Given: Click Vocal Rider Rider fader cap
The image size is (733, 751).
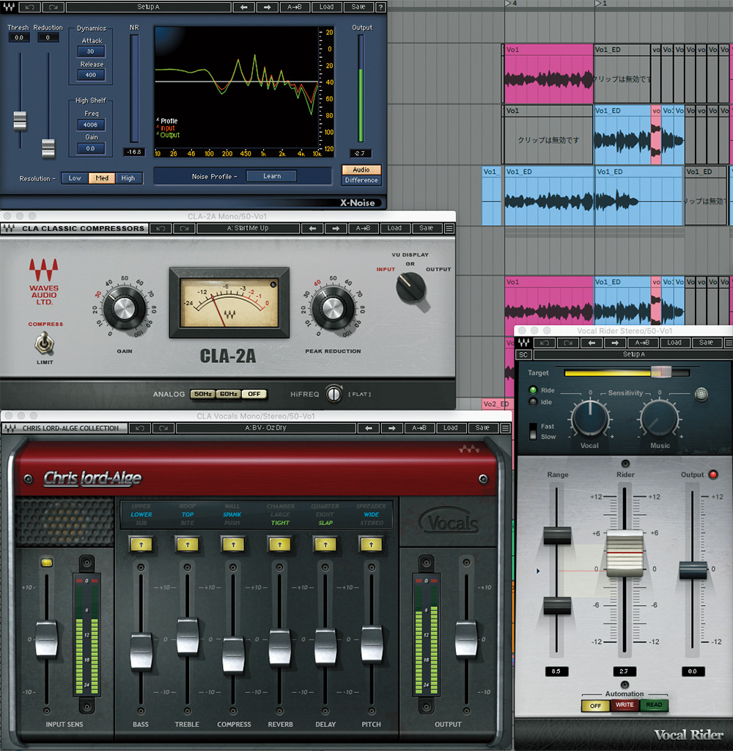Looking at the screenshot, I should (x=625, y=553).
